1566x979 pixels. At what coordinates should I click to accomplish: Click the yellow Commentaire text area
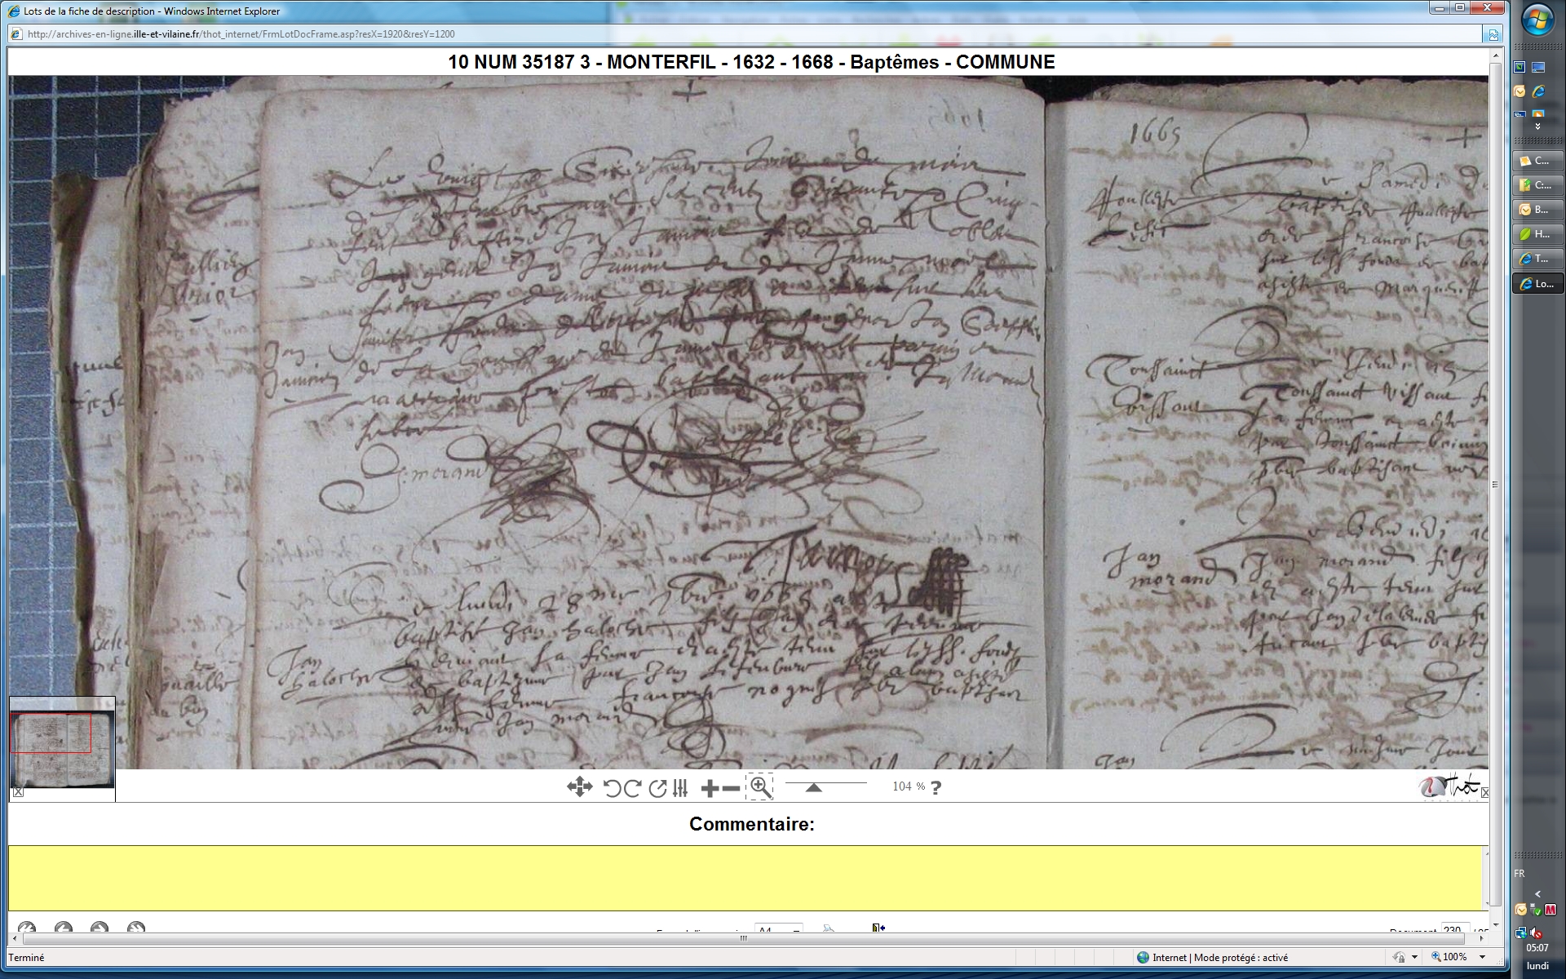[746, 878]
